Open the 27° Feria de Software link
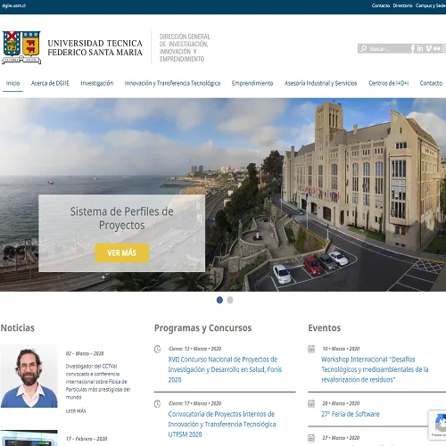This screenshot has width=446, height=446. click(x=351, y=414)
